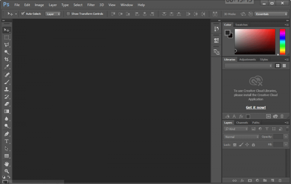Select the Clone Stamp tool

click(x=7, y=89)
